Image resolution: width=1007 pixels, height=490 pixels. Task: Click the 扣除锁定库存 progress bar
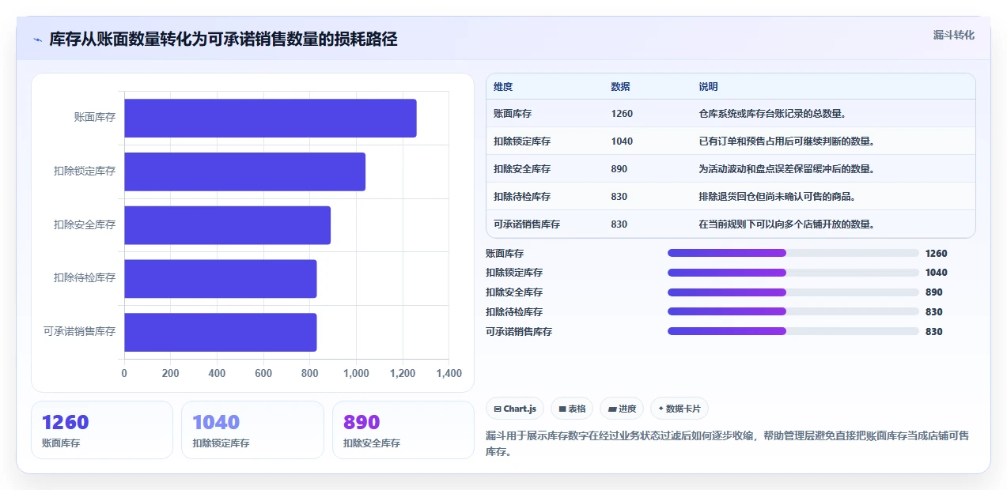coord(793,273)
